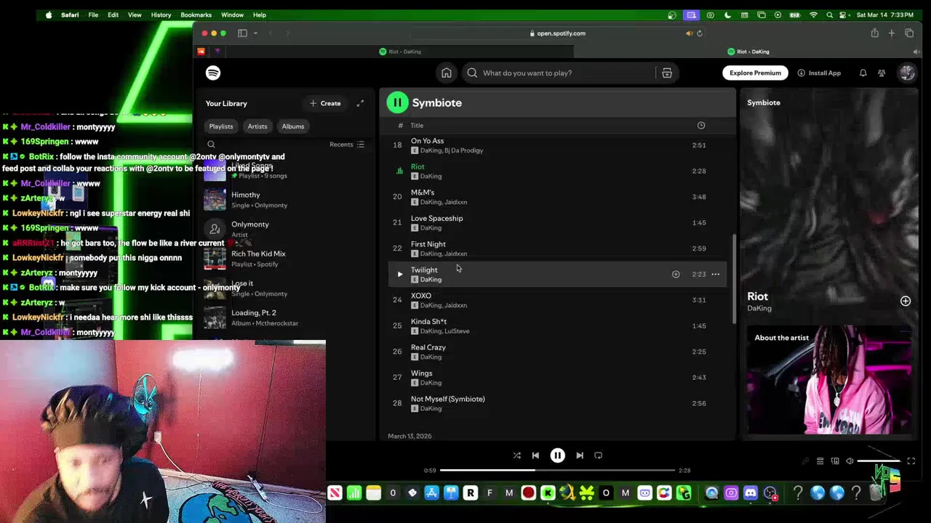Click the search magnifier icon in Spotify
The width and height of the screenshot is (931, 523).
point(472,73)
